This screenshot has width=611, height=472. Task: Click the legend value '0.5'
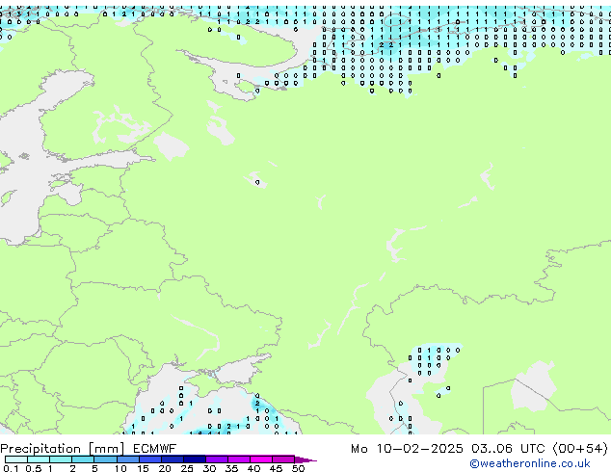33,468
